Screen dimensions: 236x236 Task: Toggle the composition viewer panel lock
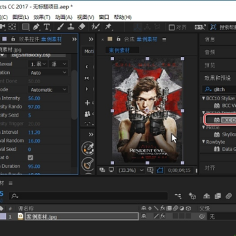(118, 39)
